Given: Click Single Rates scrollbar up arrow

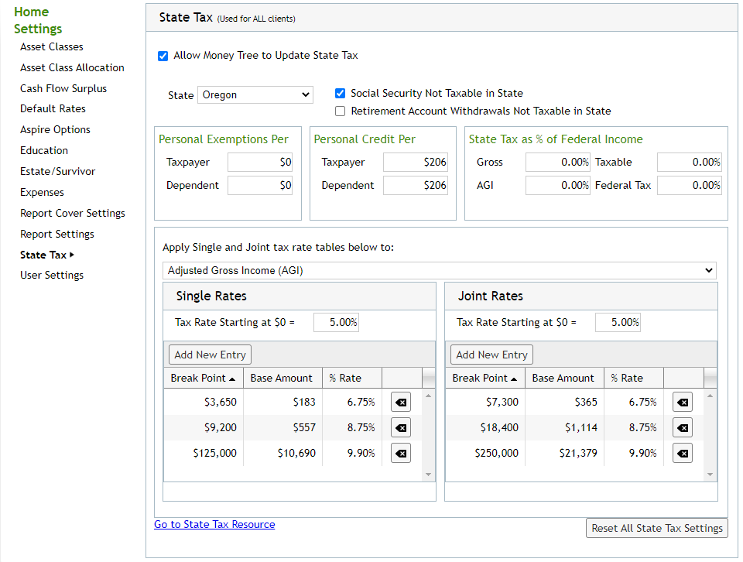Looking at the screenshot, I should point(428,396).
